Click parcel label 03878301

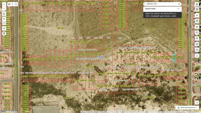(x=150, y=97)
